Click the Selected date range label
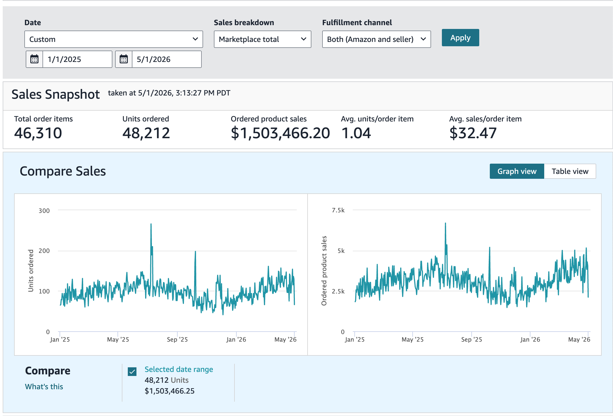 (179, 369)
